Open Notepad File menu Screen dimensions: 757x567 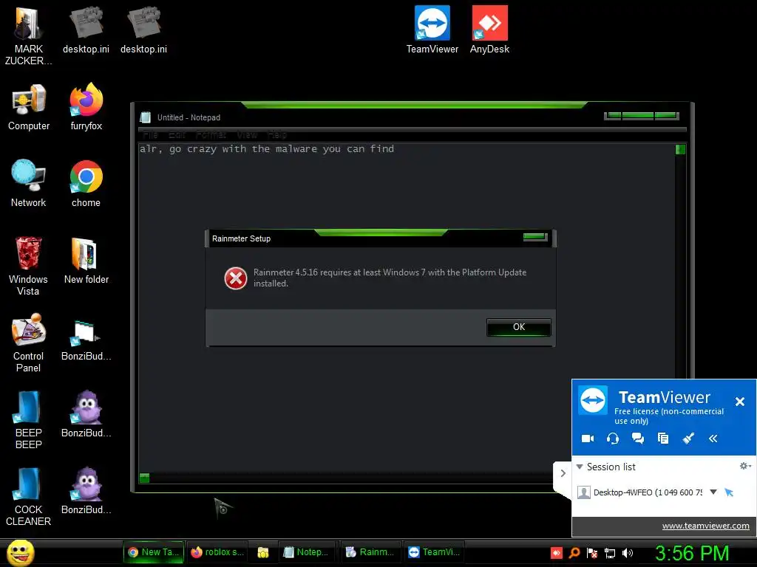coord(150,134)
